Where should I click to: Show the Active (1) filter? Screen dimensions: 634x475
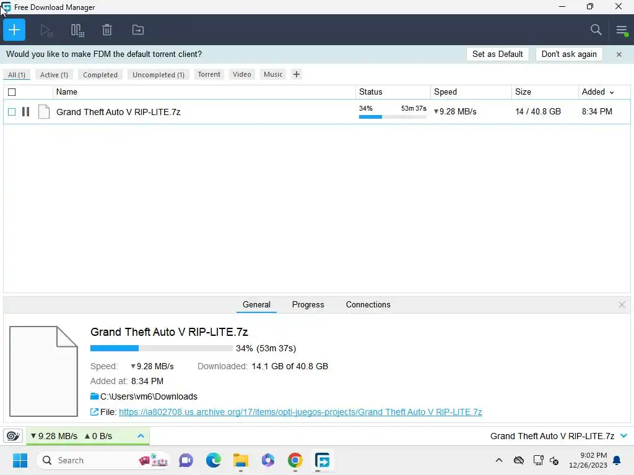pyautogui.click(x=54, y=75)
